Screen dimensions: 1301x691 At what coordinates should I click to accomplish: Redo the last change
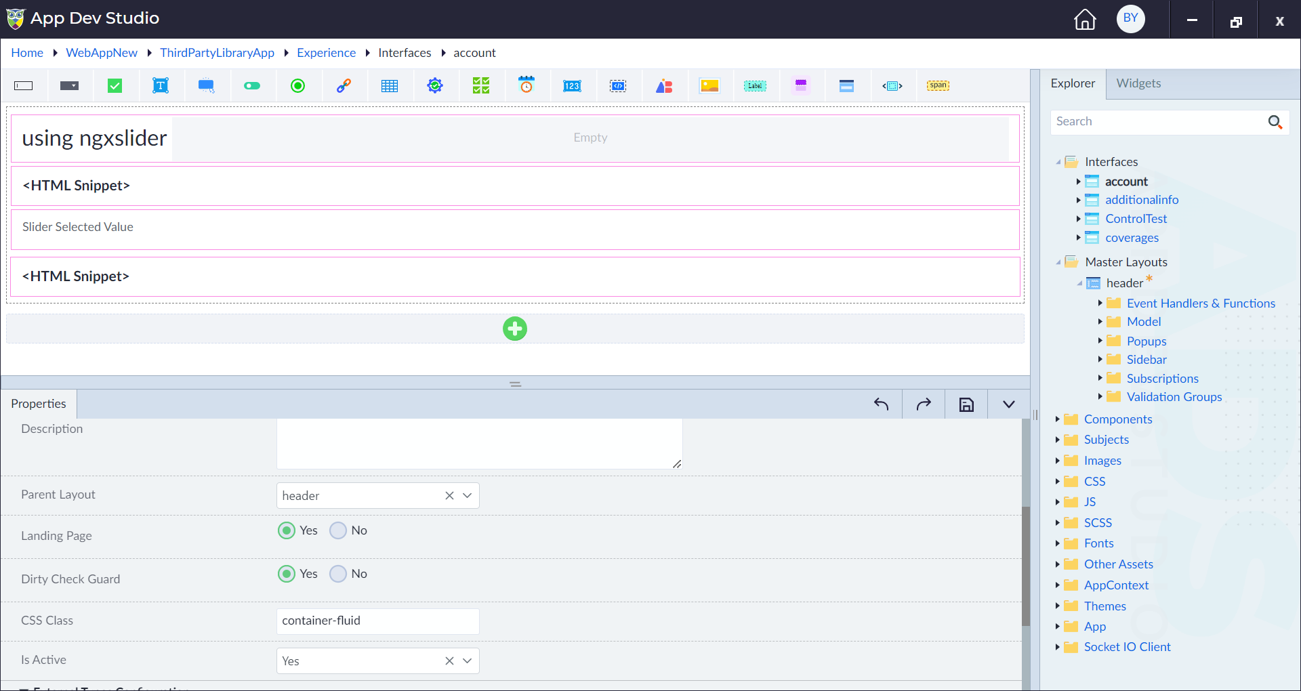pos(924,404)
